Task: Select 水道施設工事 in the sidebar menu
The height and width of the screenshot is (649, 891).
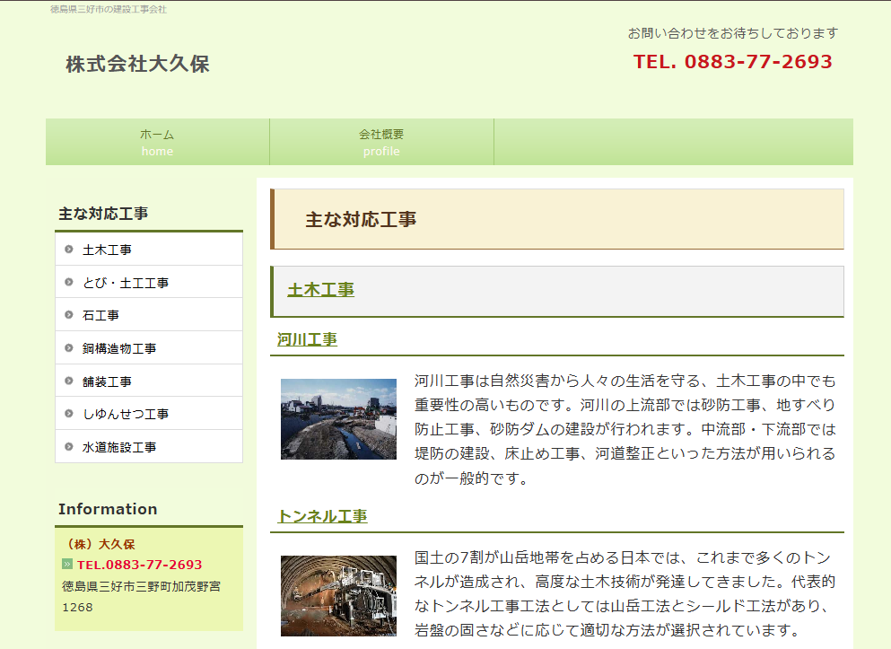Action: (x=149, y=447)
